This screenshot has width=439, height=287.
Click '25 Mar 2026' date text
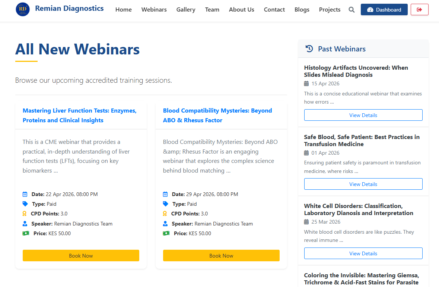[x=326, y=222]
